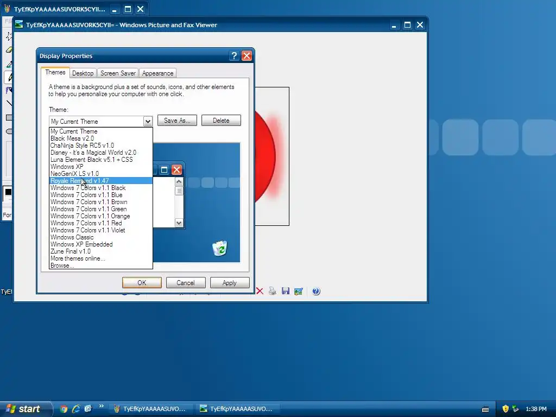The image size is (556, 417).
Task: Pick Disney - It's a Magical World v2.0
Action: point(101,153)
